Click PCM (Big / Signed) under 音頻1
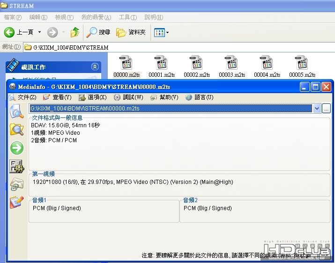 click(57, 208)
